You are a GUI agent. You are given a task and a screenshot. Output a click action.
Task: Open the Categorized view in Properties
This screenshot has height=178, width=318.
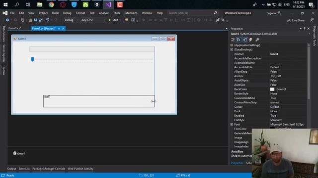(x=233, y=40)
